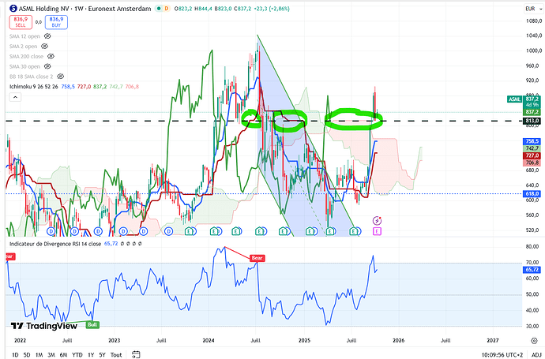
Task: Click the pink upcoming earnings E marker
Action: (x=377, y=231)
